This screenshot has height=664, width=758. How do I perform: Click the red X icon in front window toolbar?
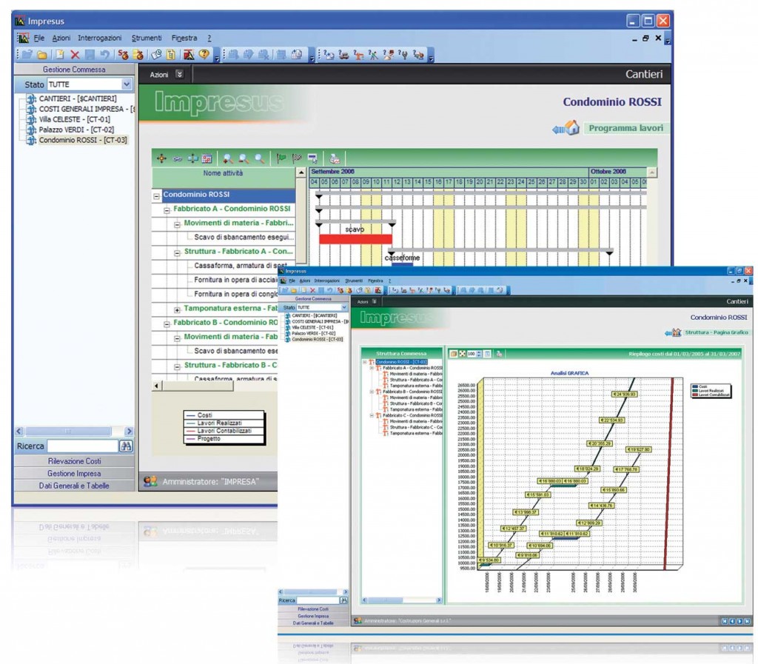[x=312, y=290]
